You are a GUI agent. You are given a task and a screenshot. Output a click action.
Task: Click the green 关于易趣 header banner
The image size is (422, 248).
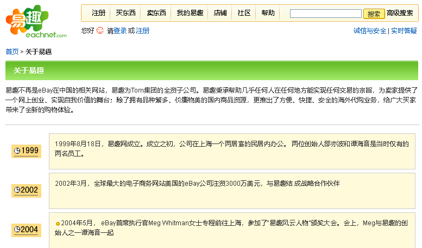click(x=212, y=70)
